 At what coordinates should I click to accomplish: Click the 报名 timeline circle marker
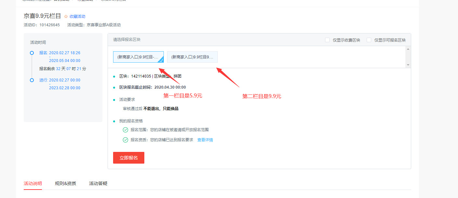point(32,53)
